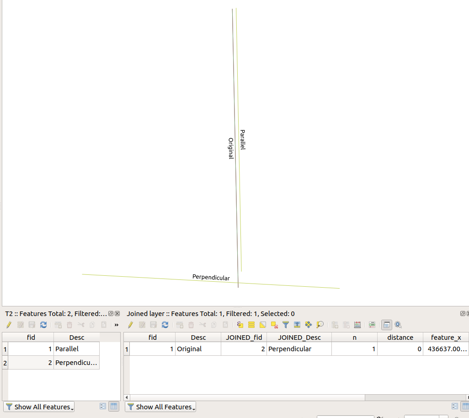Deselect all features icon
Image resolution: width=469 pixels, height=418 pixels.
click(x=274, y=325)
